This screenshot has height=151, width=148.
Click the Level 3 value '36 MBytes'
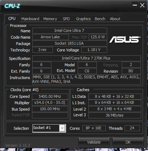[x=115, y=115]
